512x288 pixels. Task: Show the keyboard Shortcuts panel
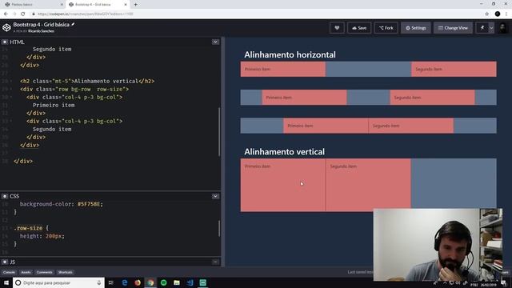tap(66, 272)
